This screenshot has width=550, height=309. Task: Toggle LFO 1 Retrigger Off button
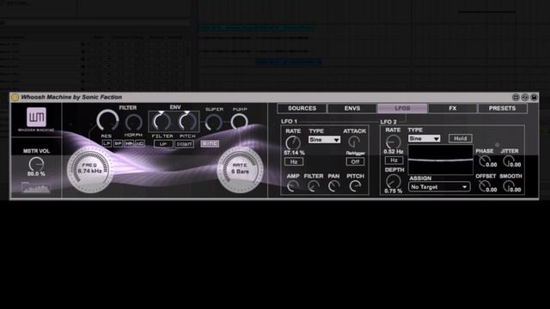tap(355, 162)
